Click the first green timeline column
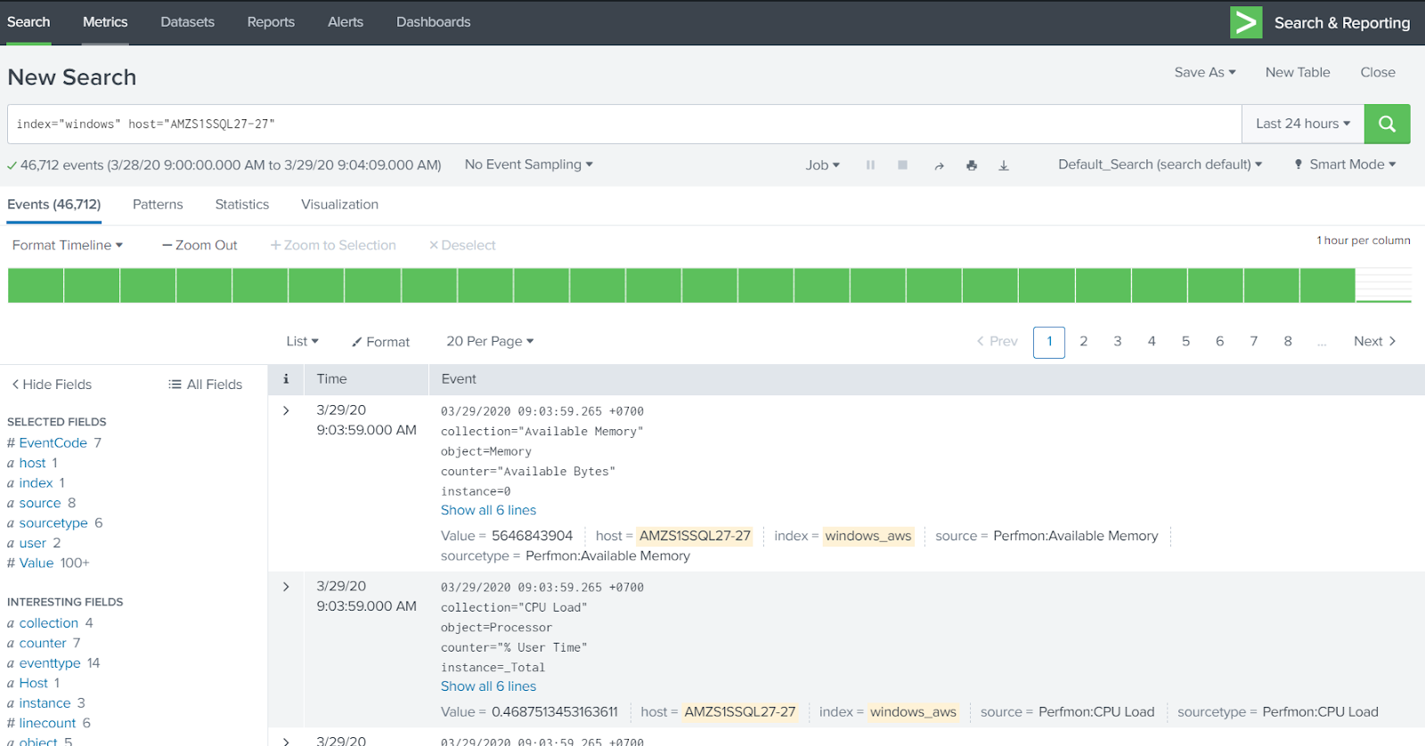The height and width of the screenshot is (746, 1425). pos(36,286)
